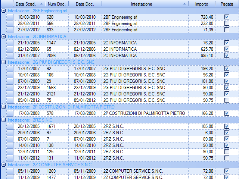Viewport: 239px width, 179px height.
Task: Click amount 71,39 cell
Action: [x=202, y=30]
